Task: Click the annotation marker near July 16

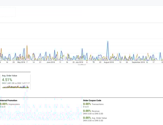Action: (x=93, y=60)
